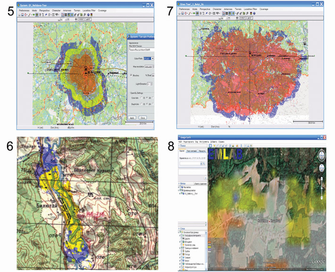The height and width of the screenshot is (272, 335).
Task: Click the crosshair plus tool in 01_Nelidovo-Tver window
Action: (76, 19)
